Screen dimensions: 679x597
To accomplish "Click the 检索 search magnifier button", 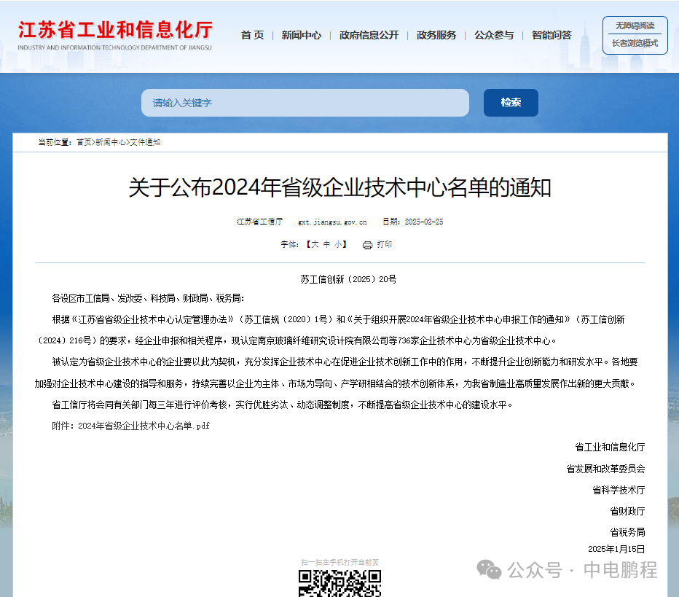I will click(510, 103).
